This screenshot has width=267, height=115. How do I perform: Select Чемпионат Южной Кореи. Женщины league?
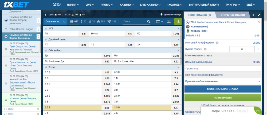(x=21, y=36)
